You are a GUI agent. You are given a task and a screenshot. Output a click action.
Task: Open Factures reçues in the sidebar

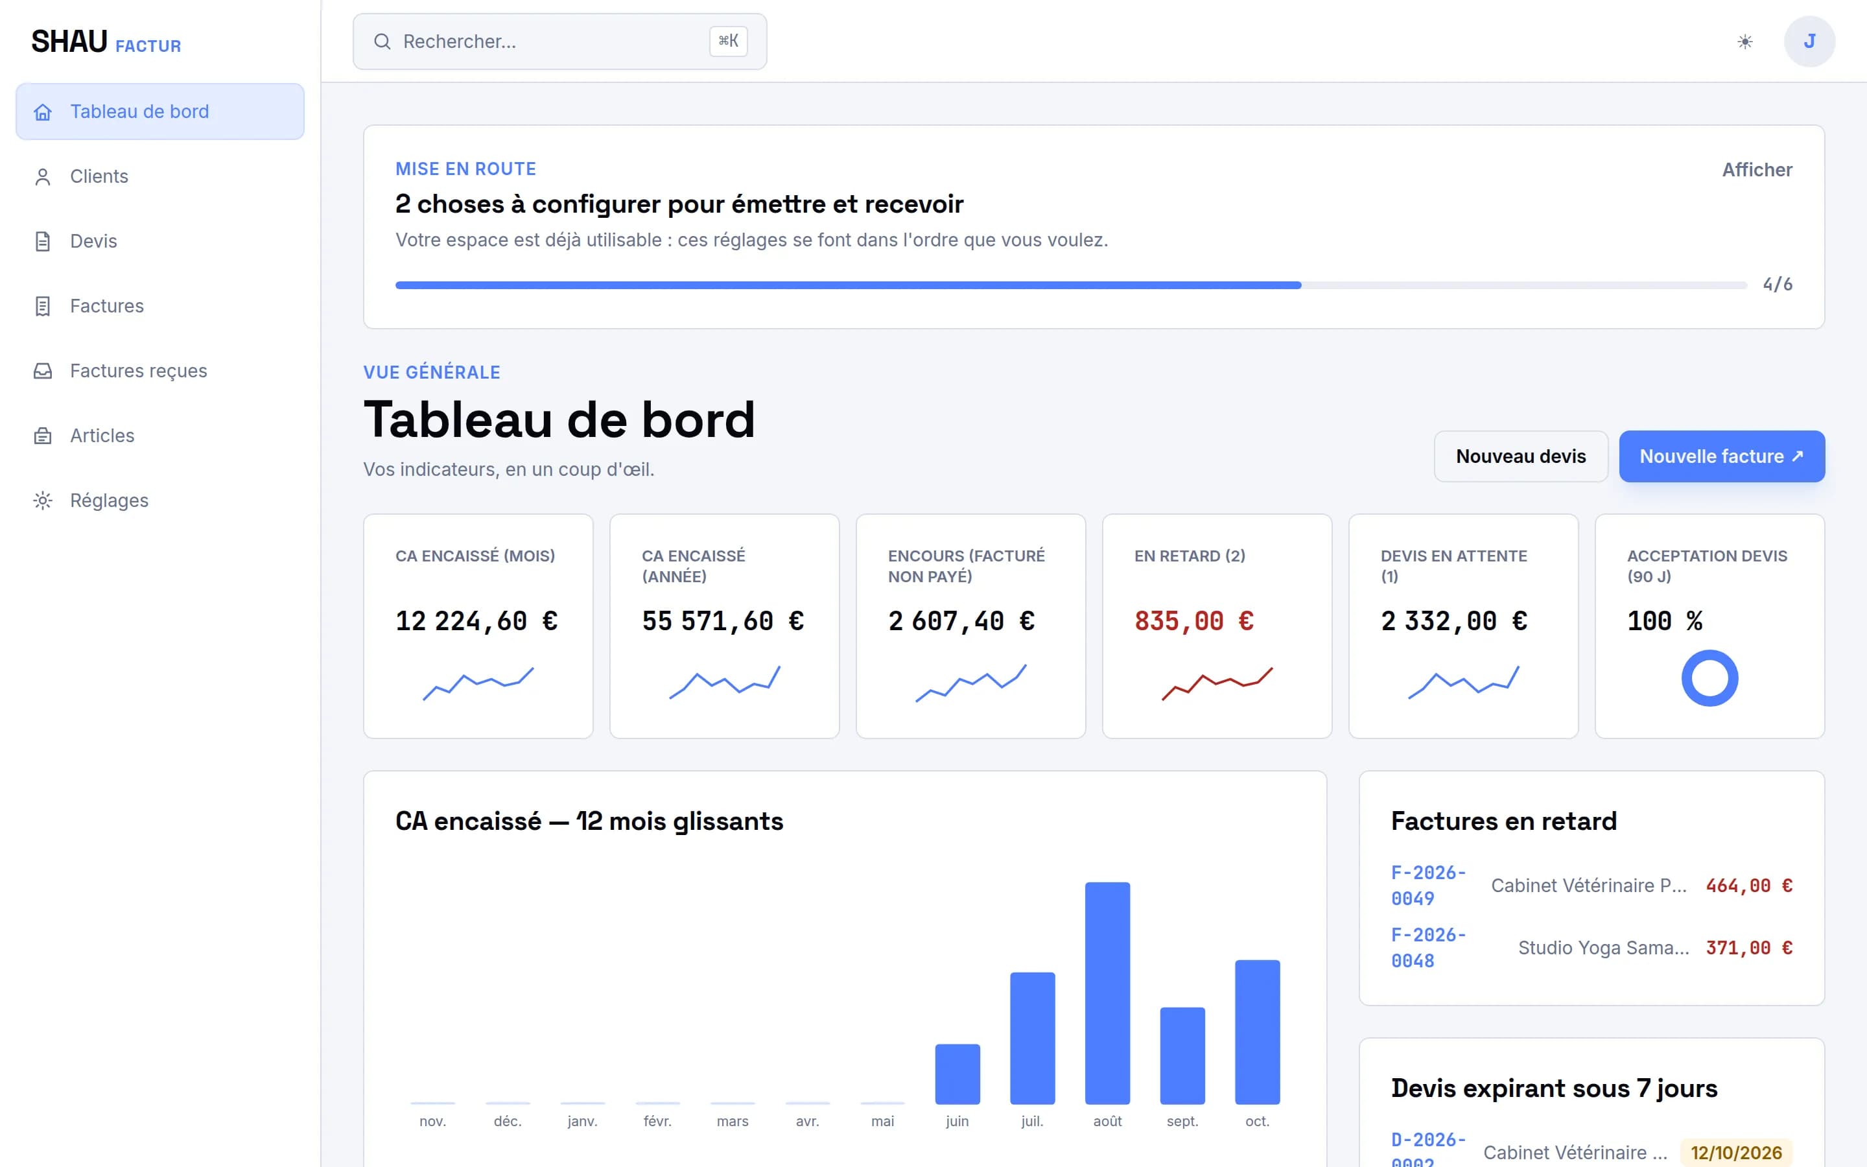[159, 371]
